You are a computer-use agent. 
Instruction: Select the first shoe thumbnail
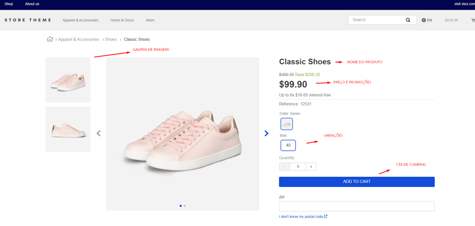(x=68, y=80)
